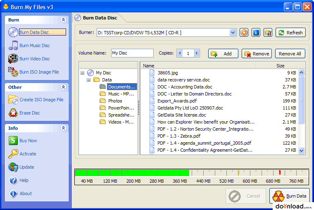Click the burner settings folder icon
The image size is (314, 210).
coord(268,33)
